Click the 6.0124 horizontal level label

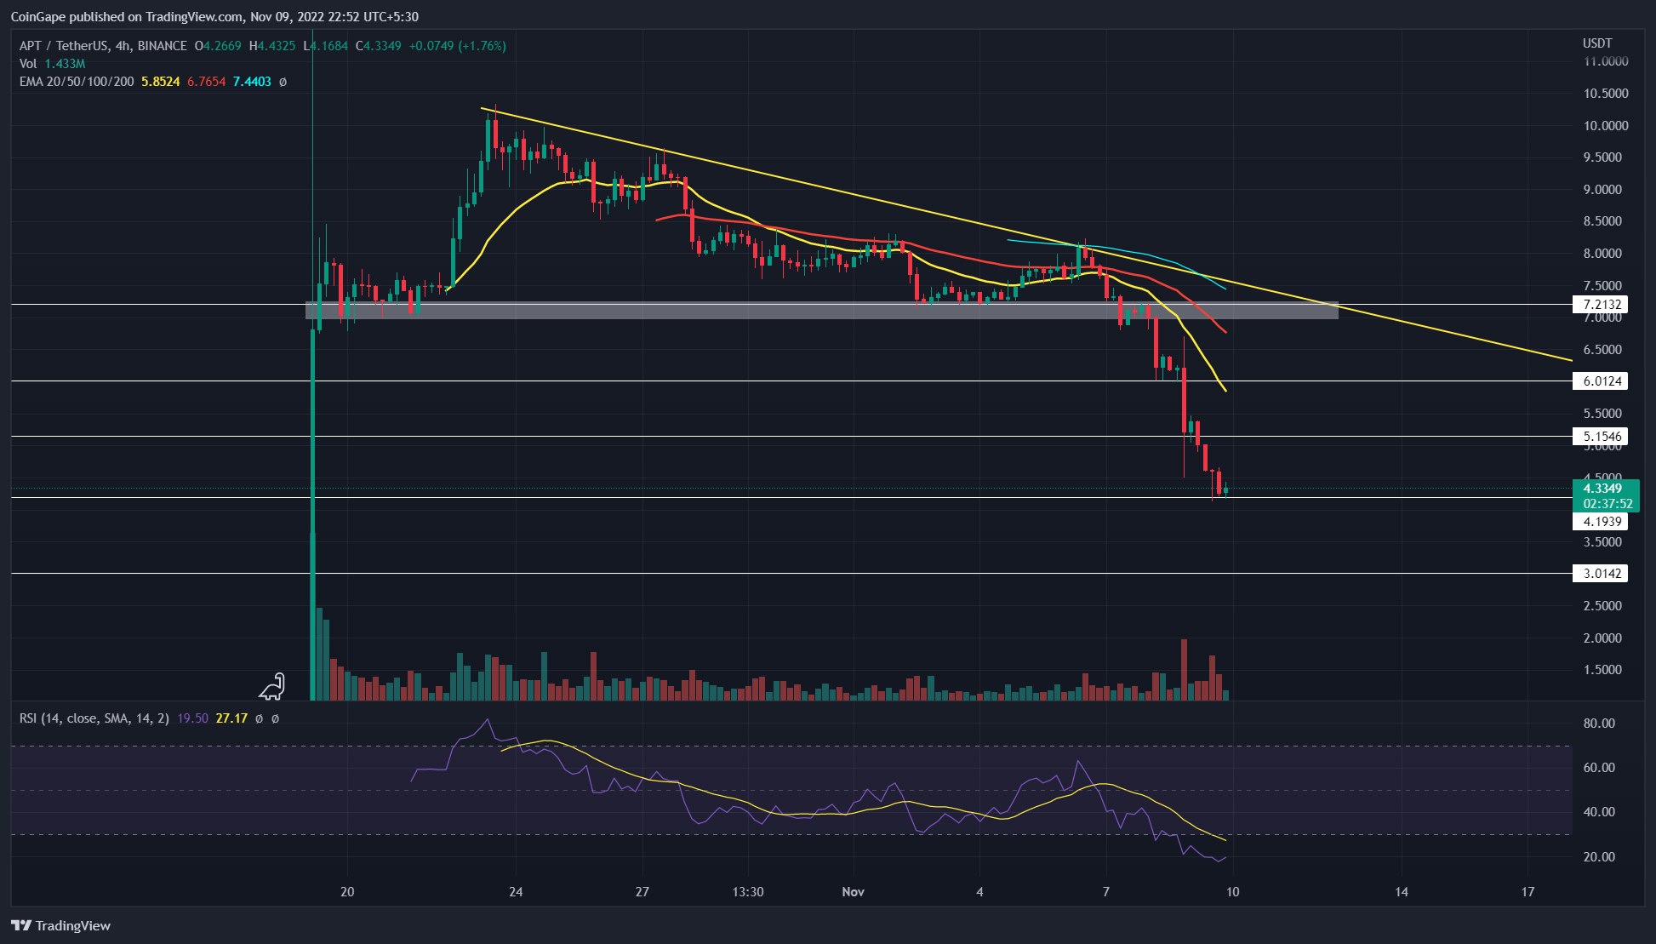[1601, 381]
